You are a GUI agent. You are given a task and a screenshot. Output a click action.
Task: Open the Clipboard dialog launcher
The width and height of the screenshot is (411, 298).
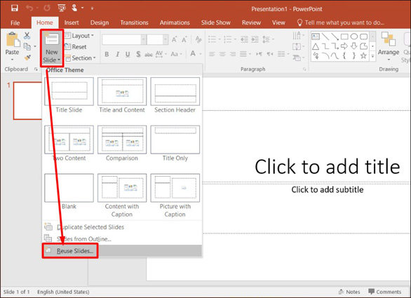point(36,69)
